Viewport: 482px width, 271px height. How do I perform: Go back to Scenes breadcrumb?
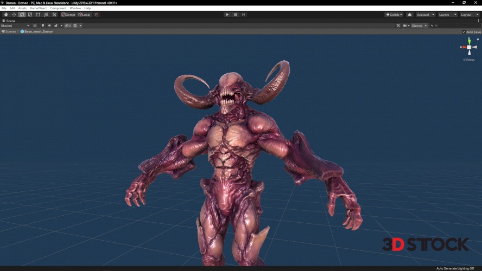click(9, 31)
